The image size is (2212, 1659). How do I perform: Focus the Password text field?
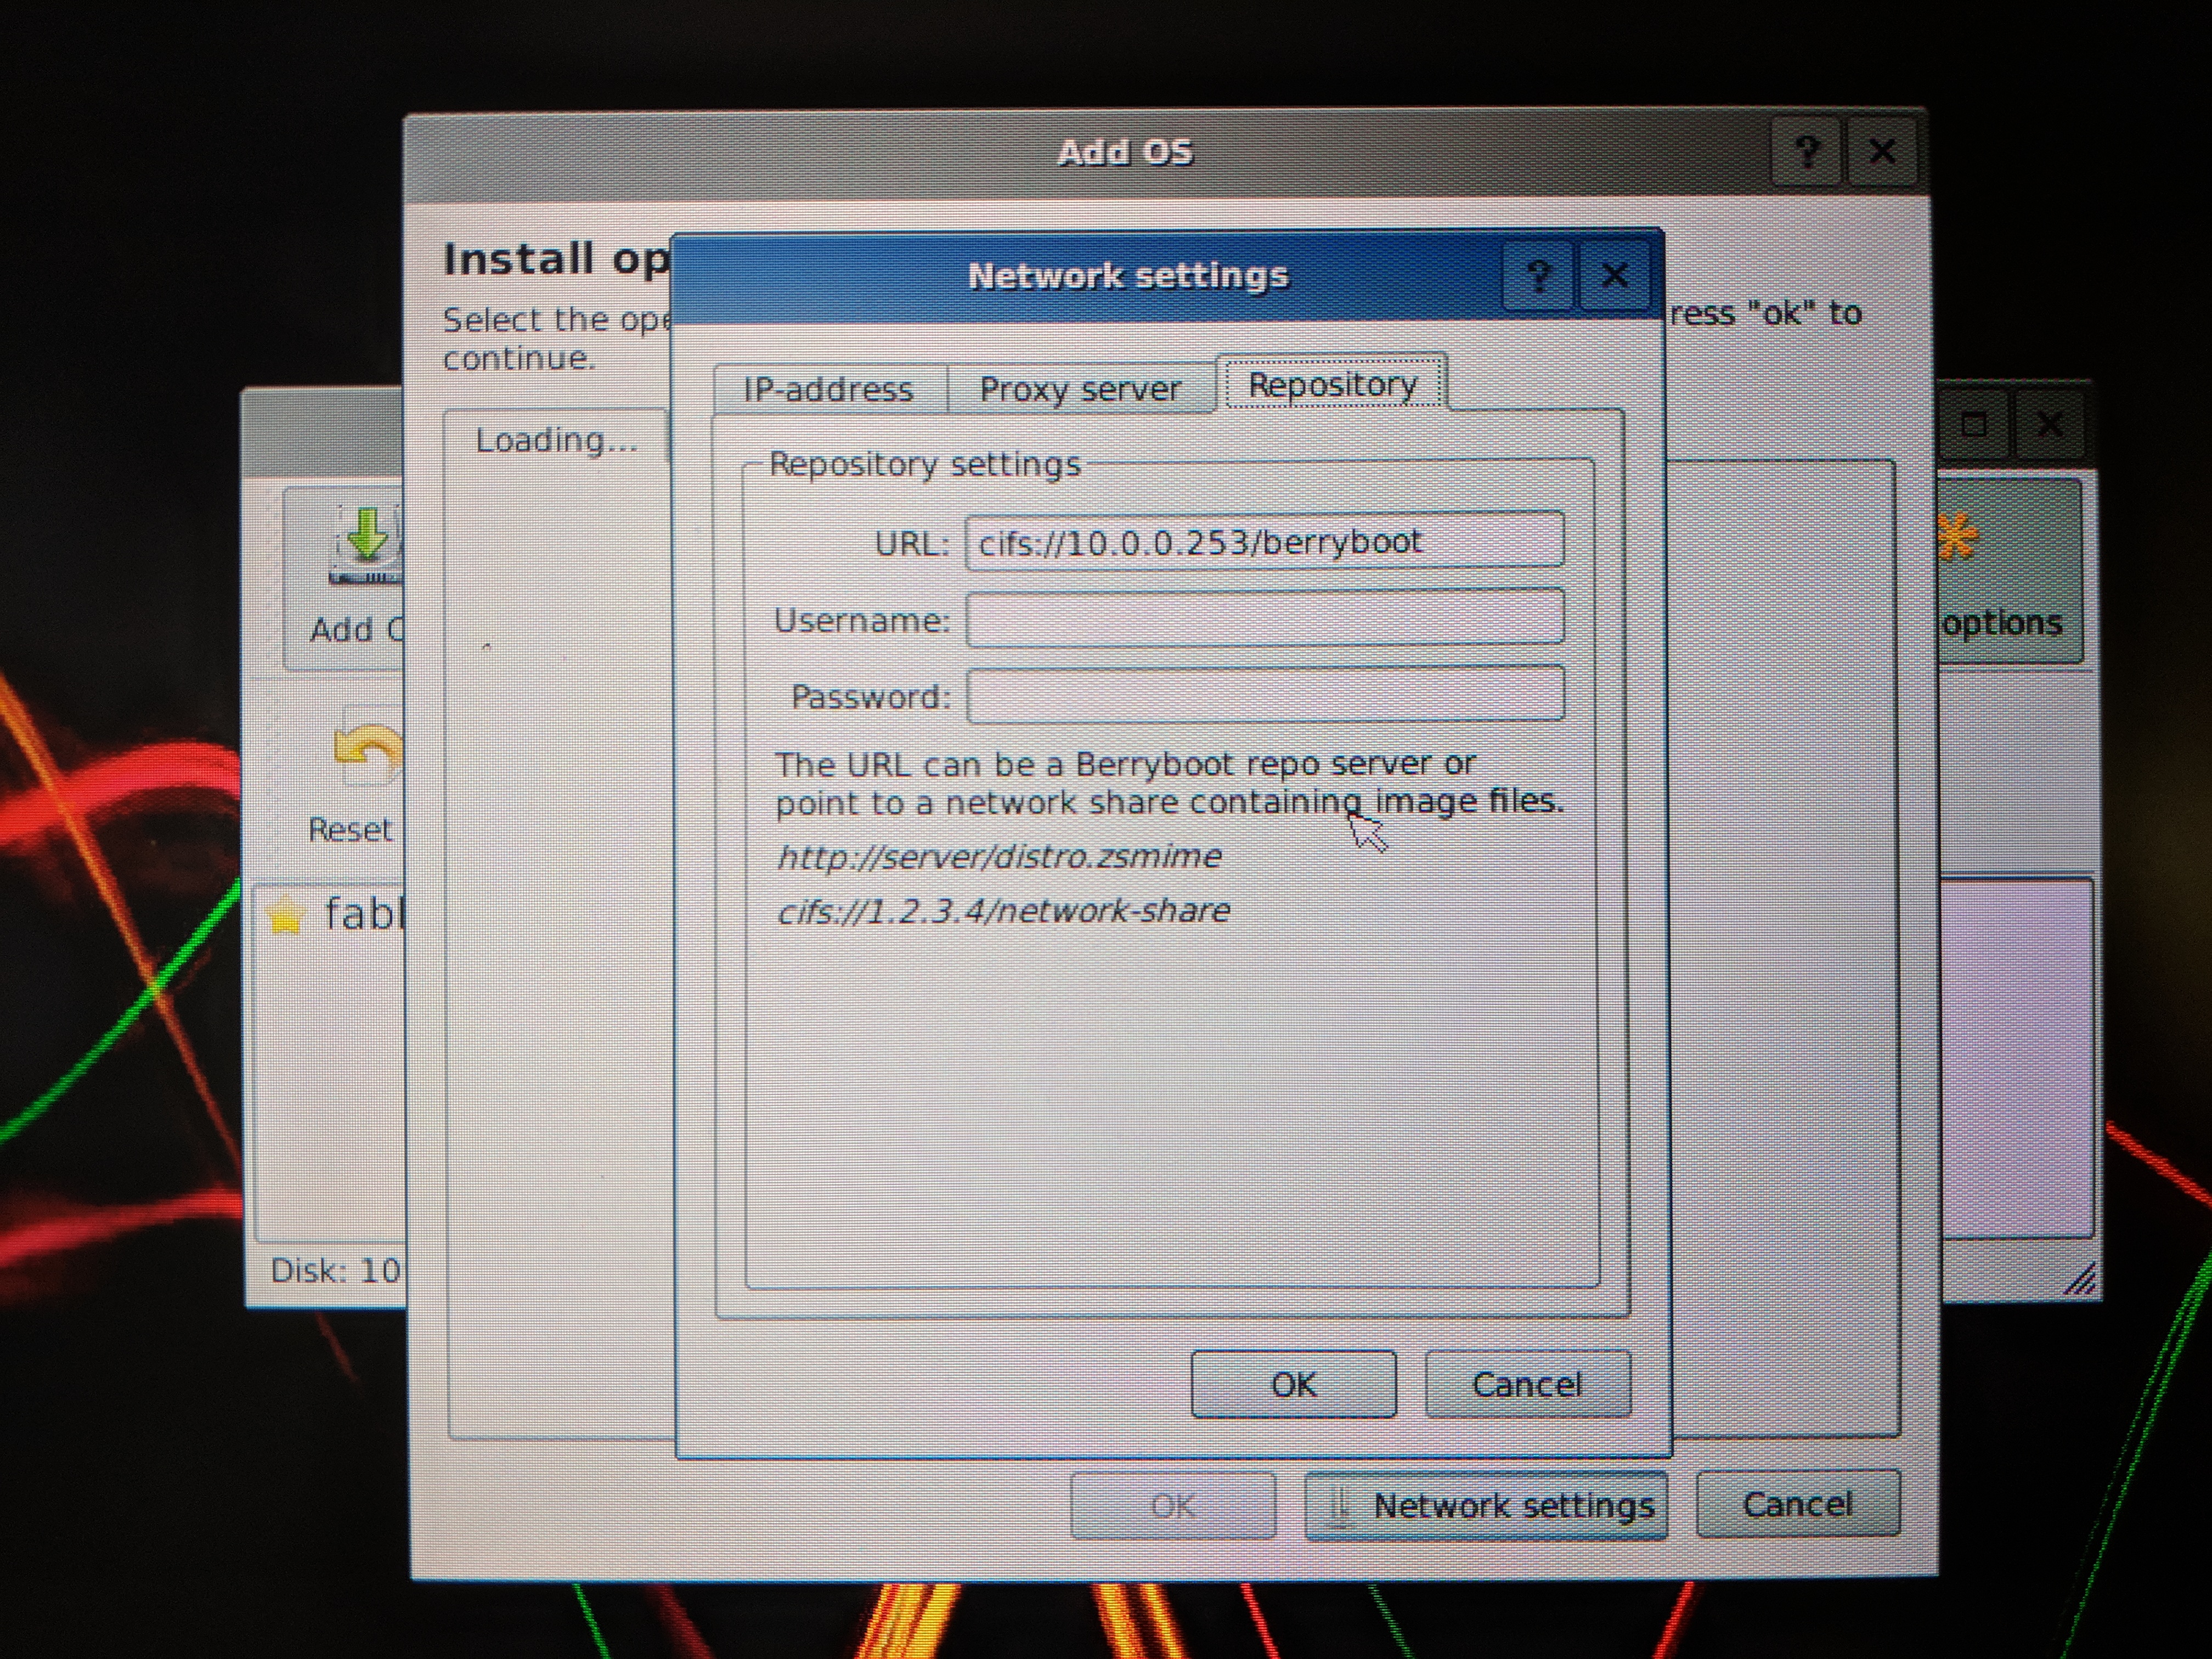coord(1264,694)
